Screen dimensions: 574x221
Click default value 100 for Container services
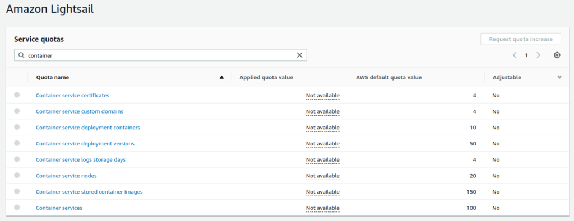[x=471, y=208]
